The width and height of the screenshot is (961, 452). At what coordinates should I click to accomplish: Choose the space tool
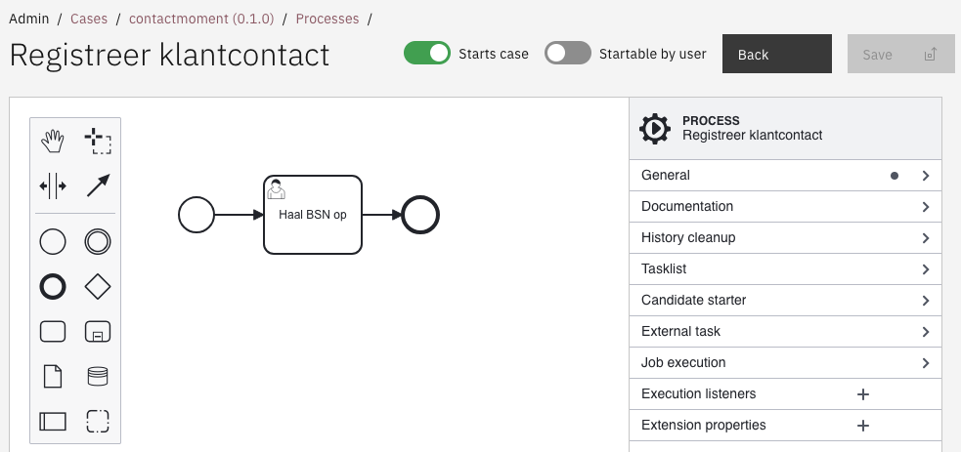click(x=53, y=186)
